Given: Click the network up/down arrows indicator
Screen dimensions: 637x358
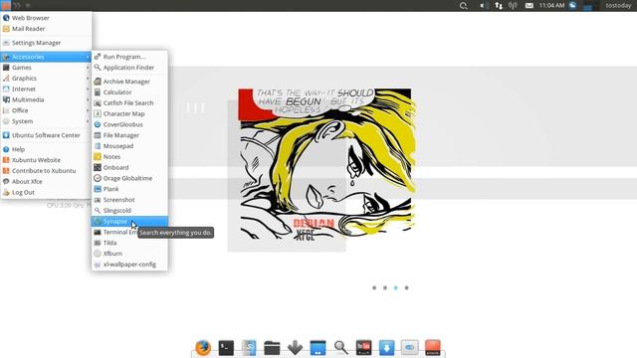Looking at the screenshot, I should point(499,6).
